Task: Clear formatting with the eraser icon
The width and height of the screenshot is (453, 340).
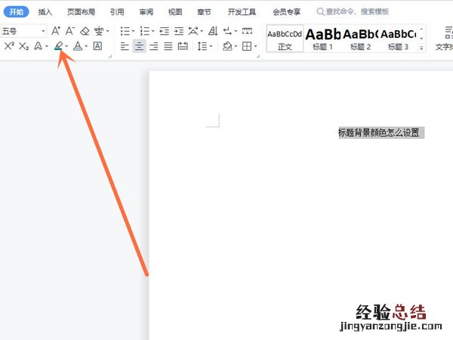Action: coord(85,31)
